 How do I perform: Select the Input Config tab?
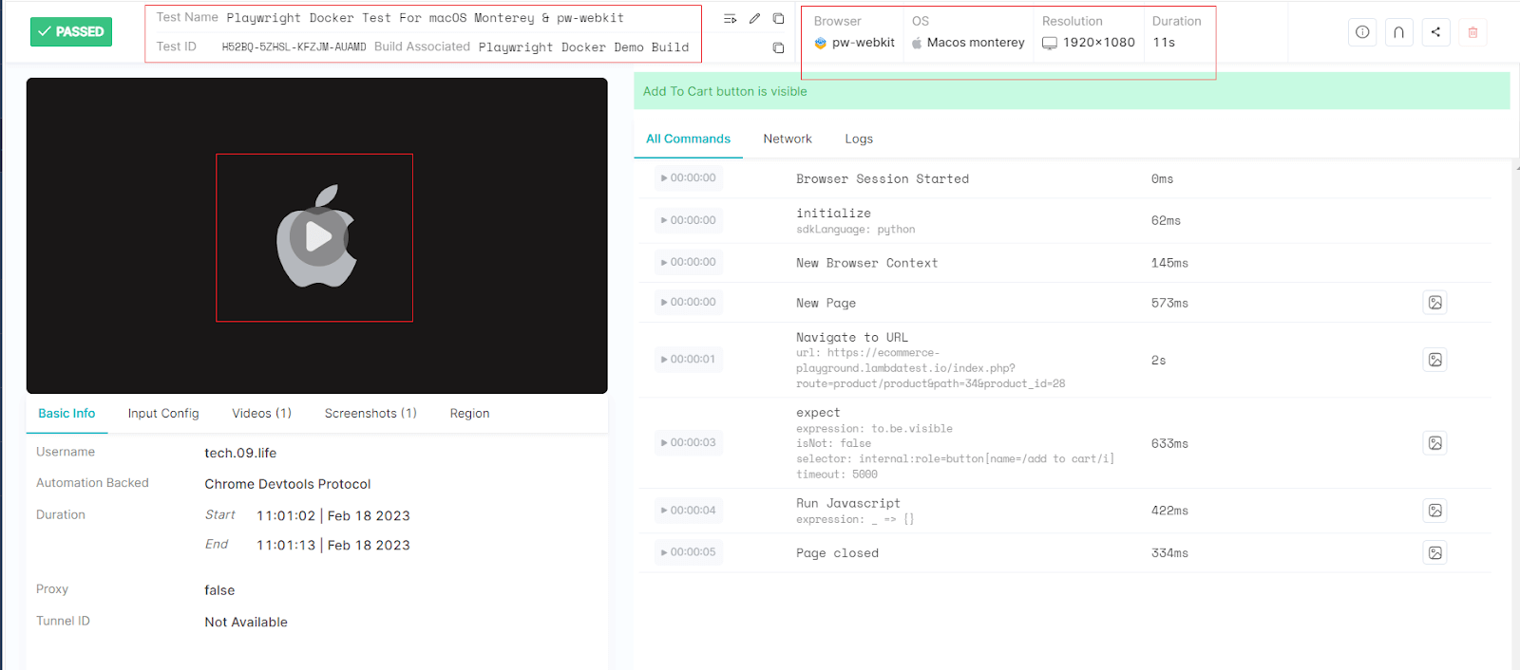(x=163, y=414)
